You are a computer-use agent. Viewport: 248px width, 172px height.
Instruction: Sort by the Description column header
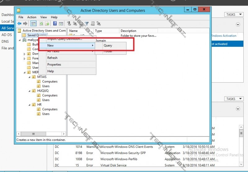pyautogui.click(x=138, y=31)
